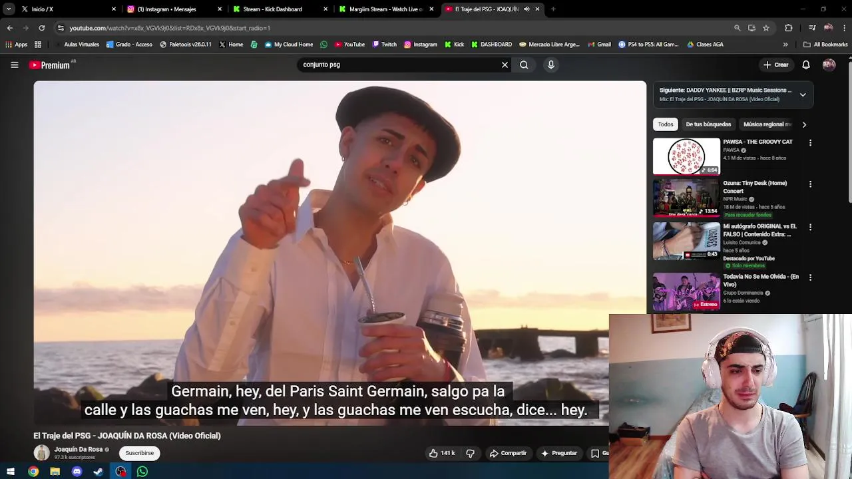
Task: Open the PAWSA - THE GROOVY CAT thumbnail
Action: click(x=686, y=156)
